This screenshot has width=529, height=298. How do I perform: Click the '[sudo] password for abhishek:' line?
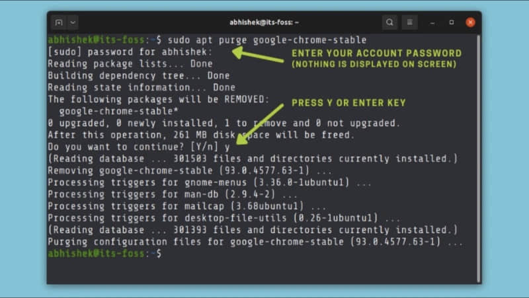130,52
